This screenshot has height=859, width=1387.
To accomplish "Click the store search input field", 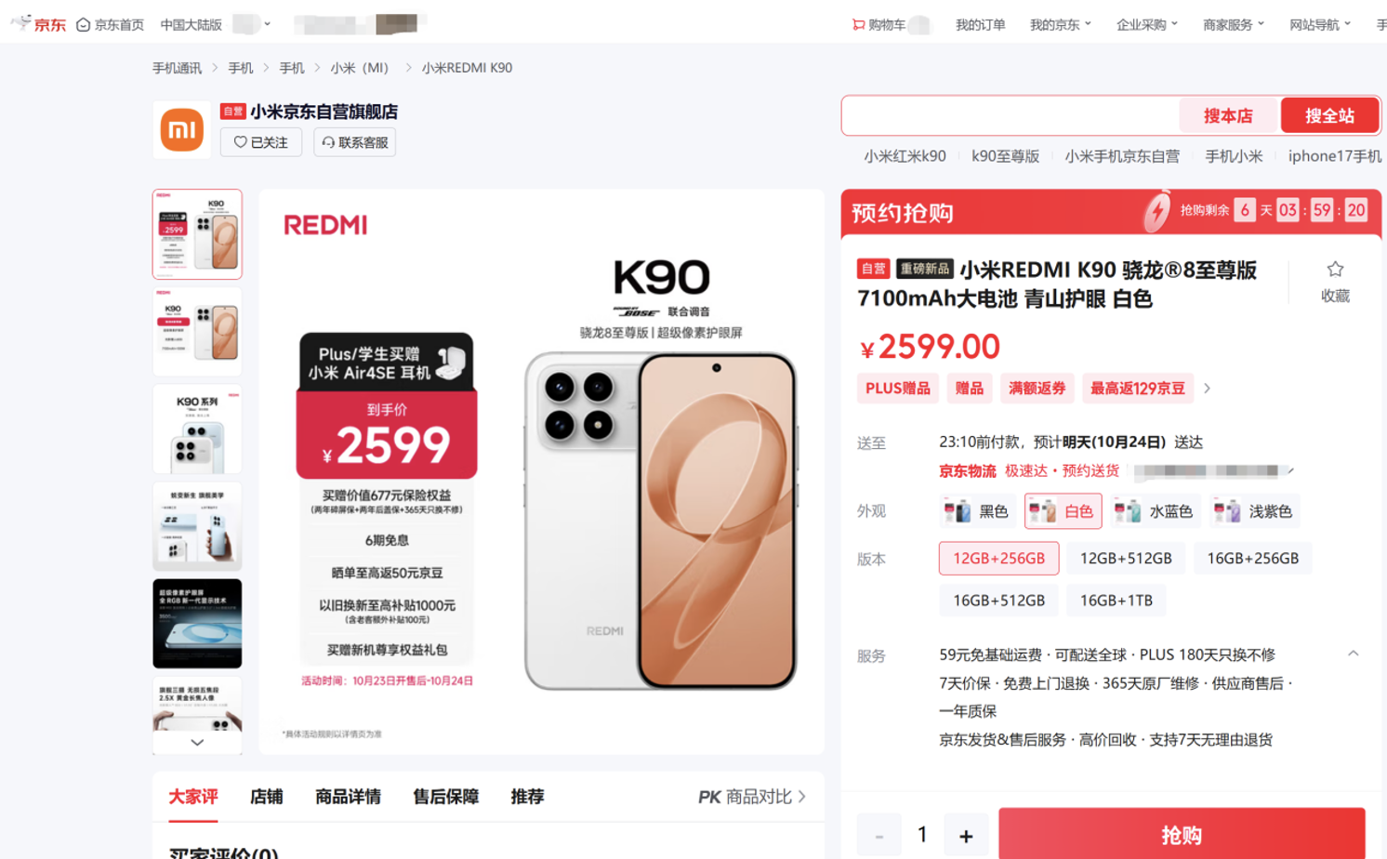I will click(1011, 116).
